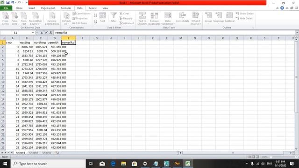This screenshot has width=299, height=168.
Task: Click Hide Detail in Outline group
Action: click(244, 18)
